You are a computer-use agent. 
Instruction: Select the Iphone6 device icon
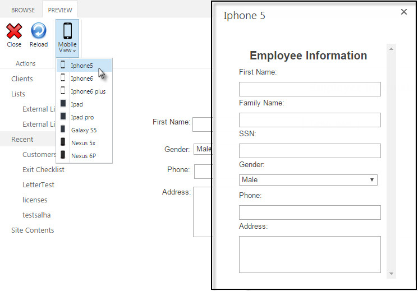coord(63,77)
